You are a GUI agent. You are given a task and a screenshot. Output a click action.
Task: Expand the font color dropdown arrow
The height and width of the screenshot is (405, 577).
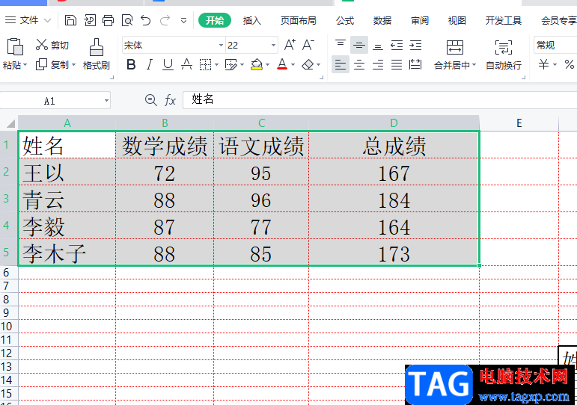(x=293, y=65)
